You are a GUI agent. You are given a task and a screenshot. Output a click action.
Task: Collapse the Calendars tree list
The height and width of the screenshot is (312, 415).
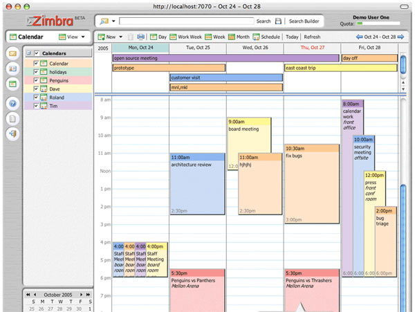tap(27, 53)
